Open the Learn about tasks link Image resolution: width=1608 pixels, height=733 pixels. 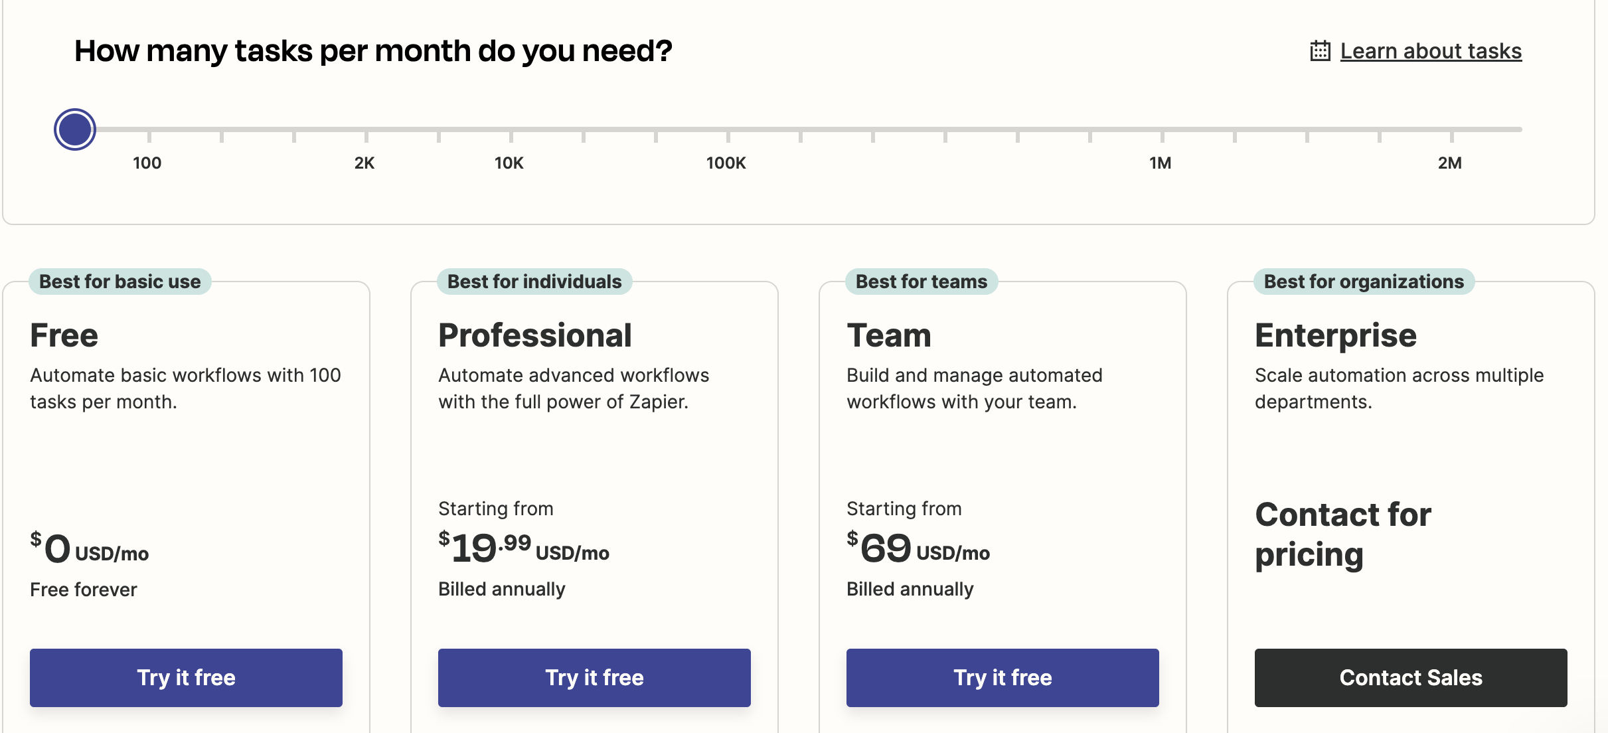[1431, 51]
